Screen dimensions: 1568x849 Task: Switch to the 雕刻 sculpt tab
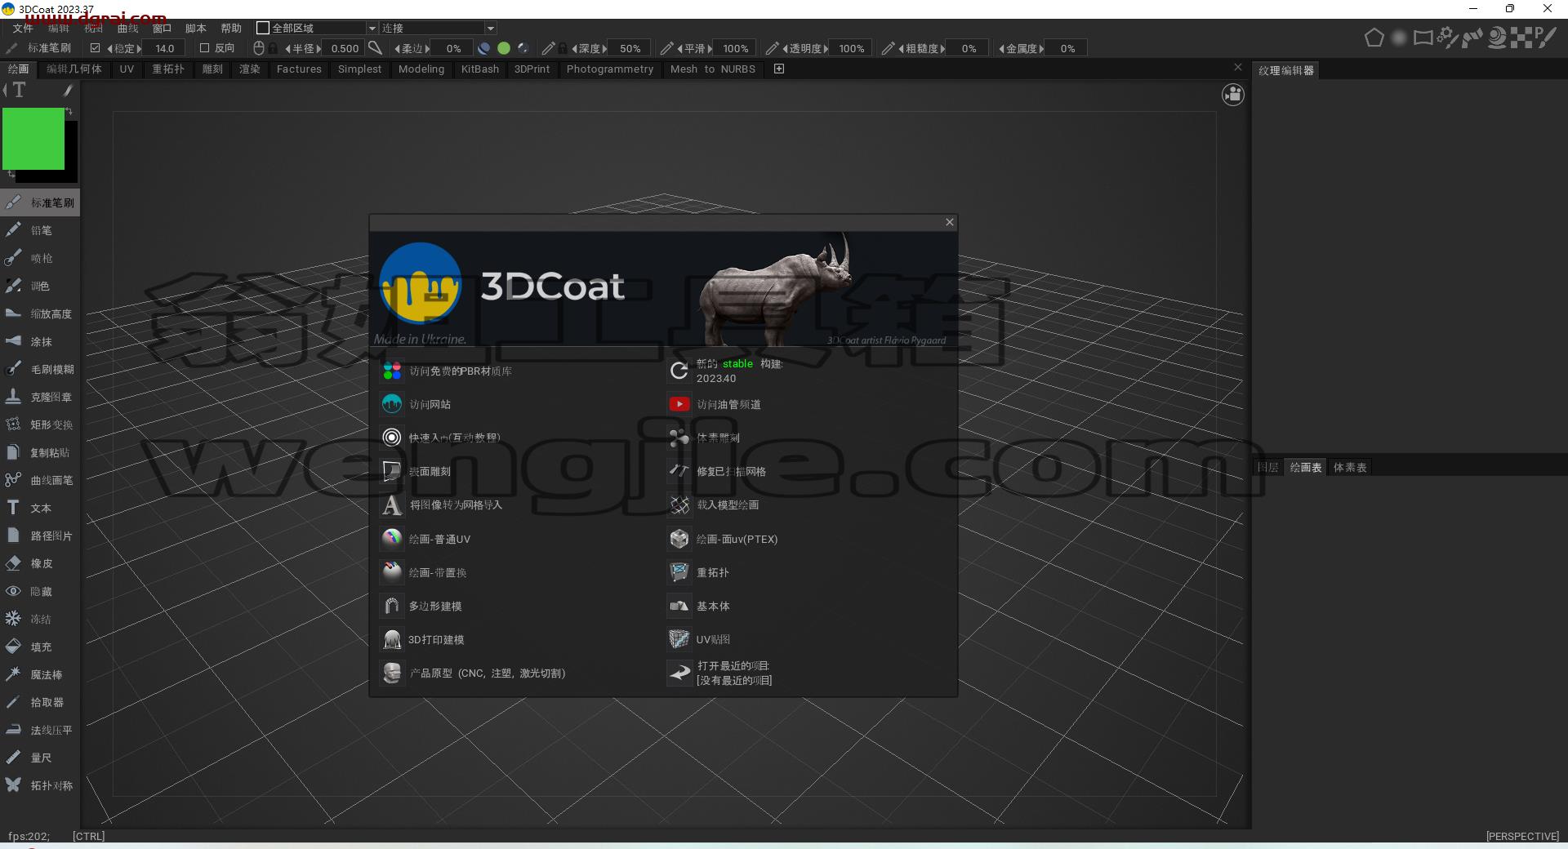tap(212, 69)
